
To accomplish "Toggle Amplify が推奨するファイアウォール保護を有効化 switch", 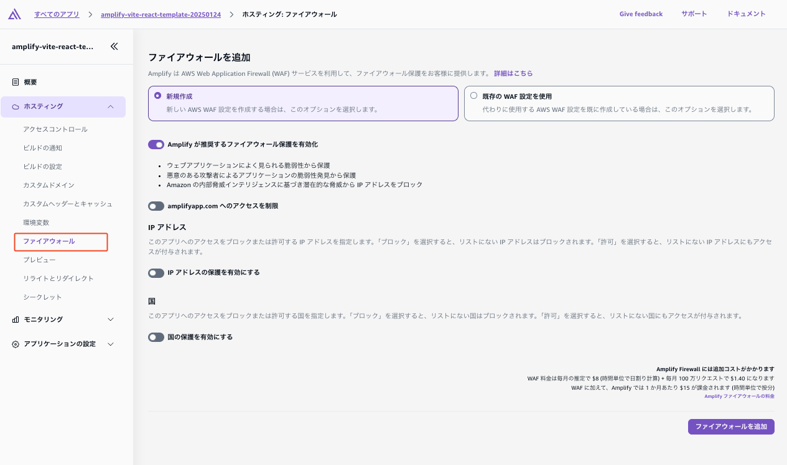I will click(156, 144).
